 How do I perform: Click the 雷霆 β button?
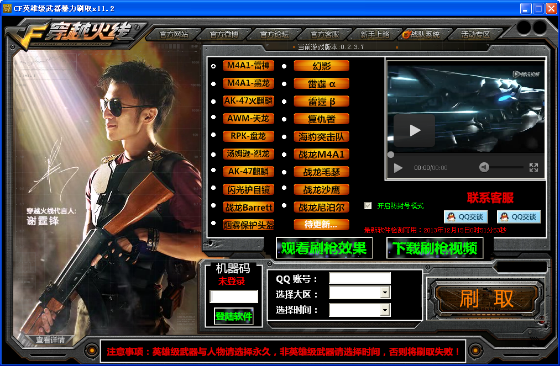point(321,102)
